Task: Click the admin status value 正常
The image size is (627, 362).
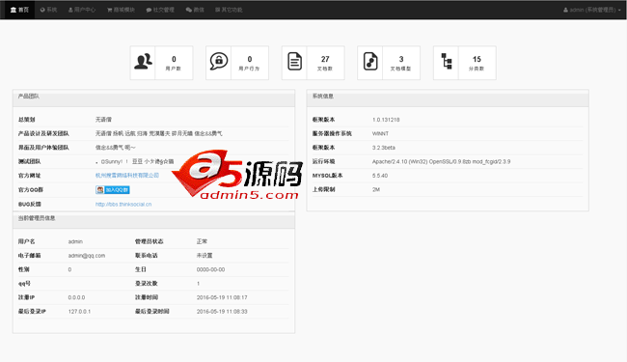Action: coord(202,241)
